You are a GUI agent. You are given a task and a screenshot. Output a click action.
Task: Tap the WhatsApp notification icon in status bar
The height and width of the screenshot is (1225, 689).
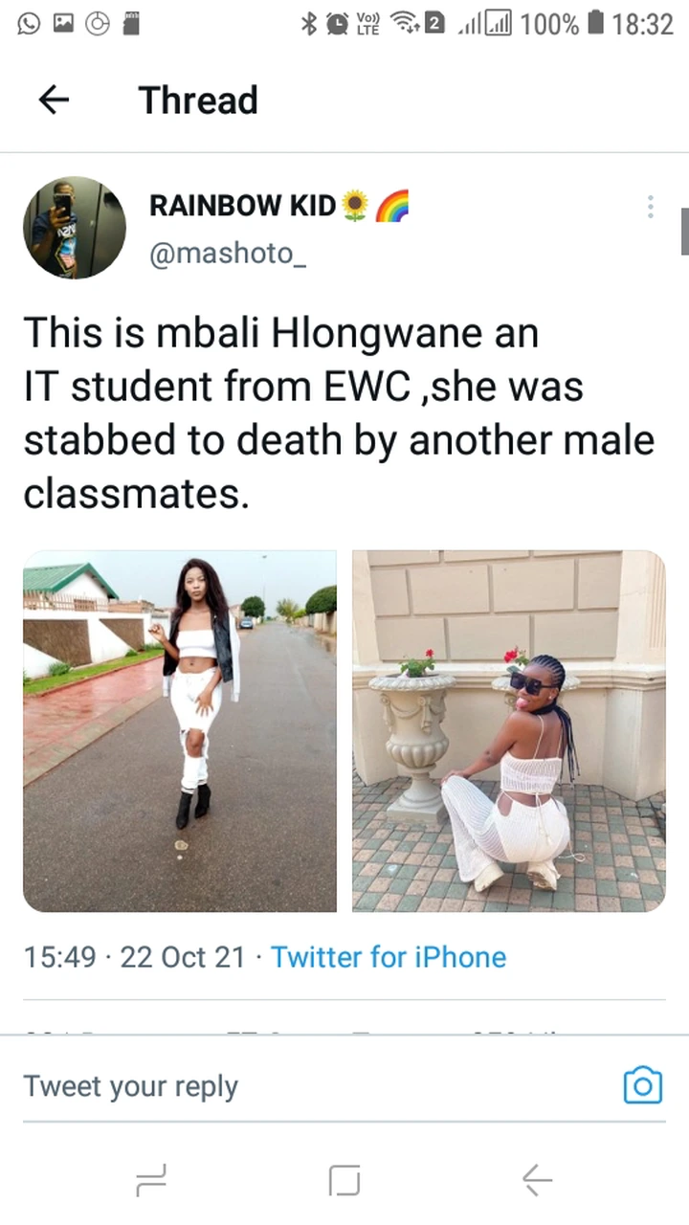click(29, 24)
